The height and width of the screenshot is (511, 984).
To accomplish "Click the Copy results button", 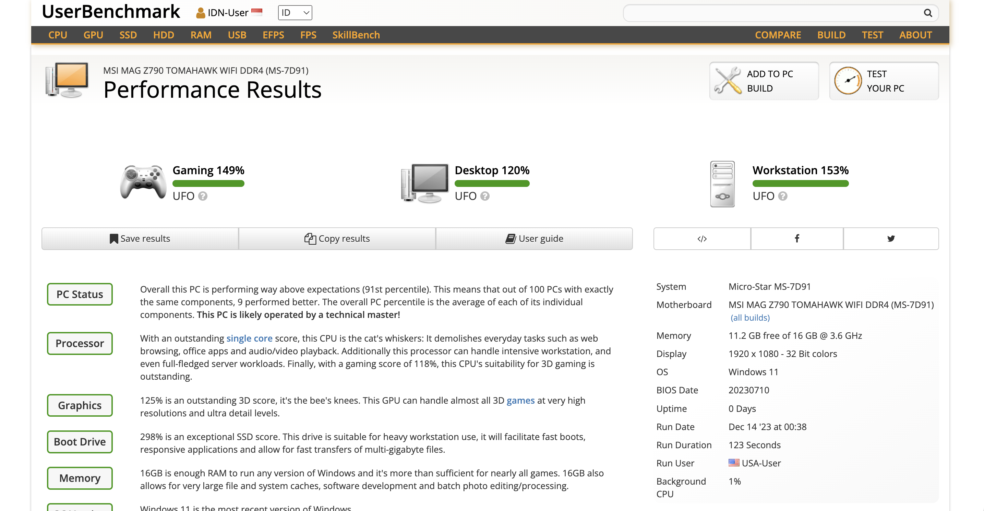I will (x=337, y=238).
